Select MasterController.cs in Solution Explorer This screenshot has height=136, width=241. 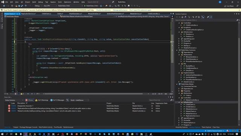coord(192,100)
